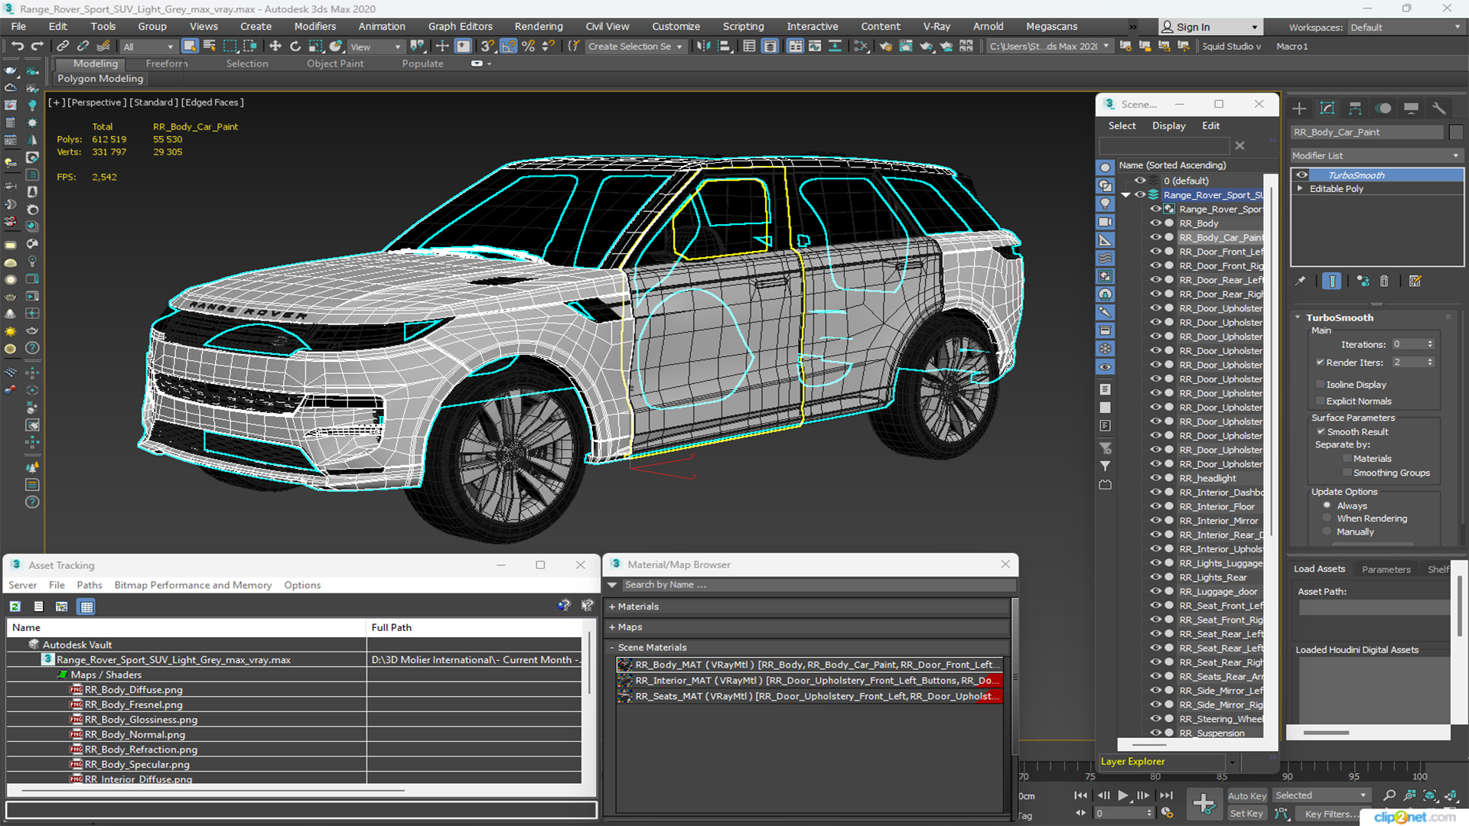
Task: Play the animation
Action: pos(1122,795)
